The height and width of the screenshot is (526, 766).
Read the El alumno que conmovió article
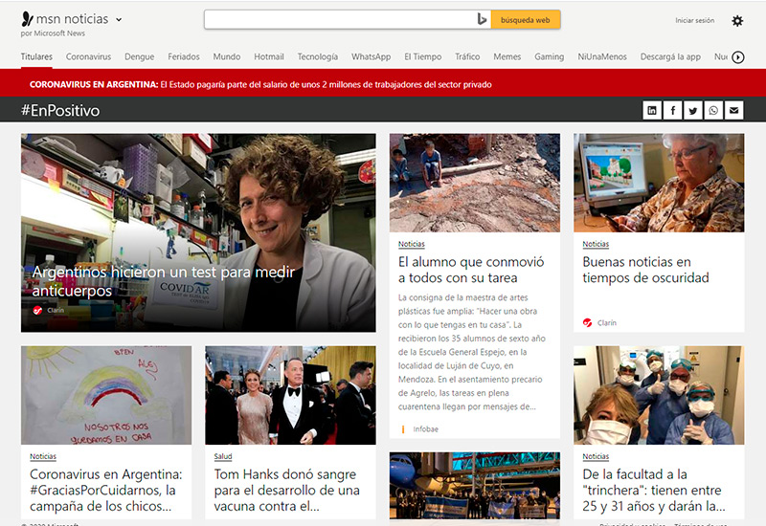(x=471, y=270)
